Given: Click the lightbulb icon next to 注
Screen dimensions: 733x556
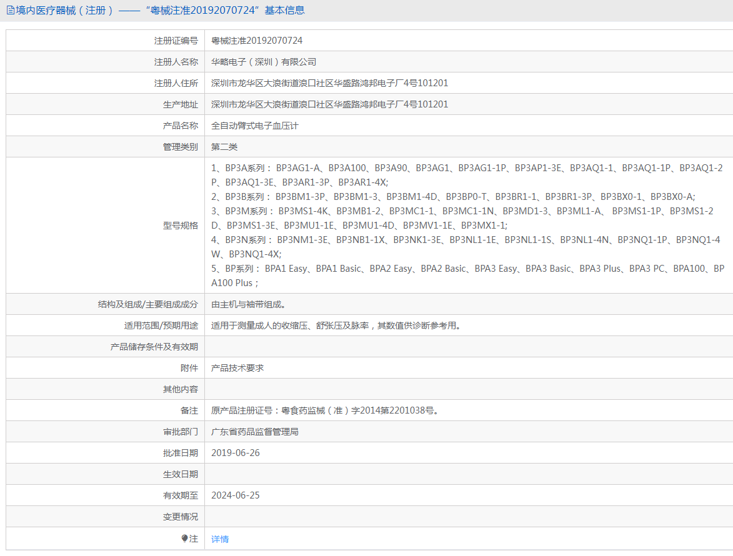Looking at the screenshot, I should [x=184, y=539].
